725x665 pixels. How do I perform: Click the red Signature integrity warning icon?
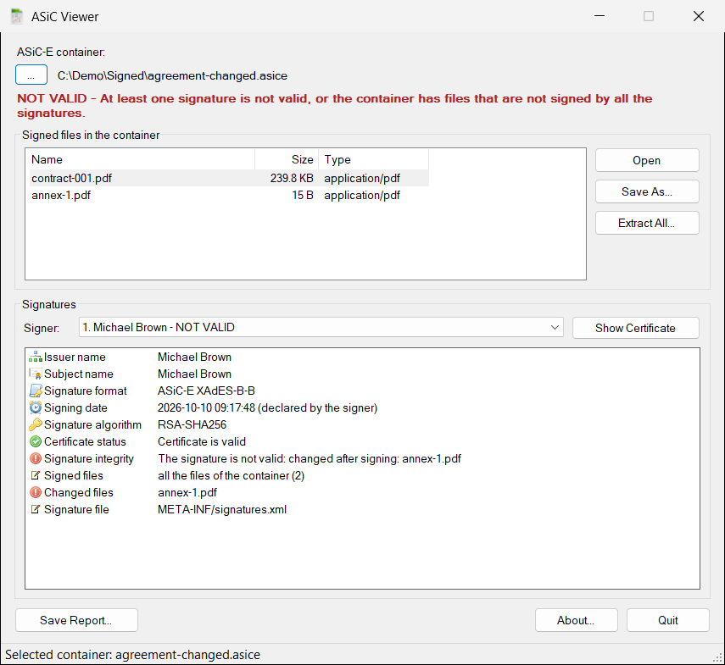(x=36, y=458)
